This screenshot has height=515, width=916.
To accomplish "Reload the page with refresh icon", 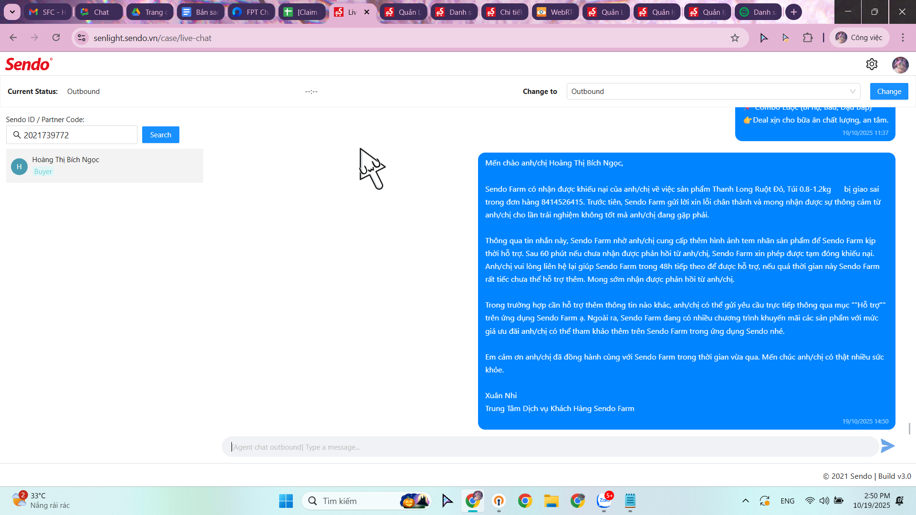I will (x=56, y=38).
